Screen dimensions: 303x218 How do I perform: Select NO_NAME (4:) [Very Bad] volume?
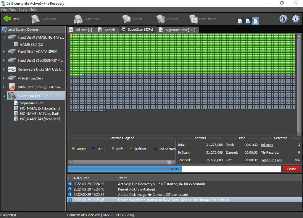click(x=37, y=119)
